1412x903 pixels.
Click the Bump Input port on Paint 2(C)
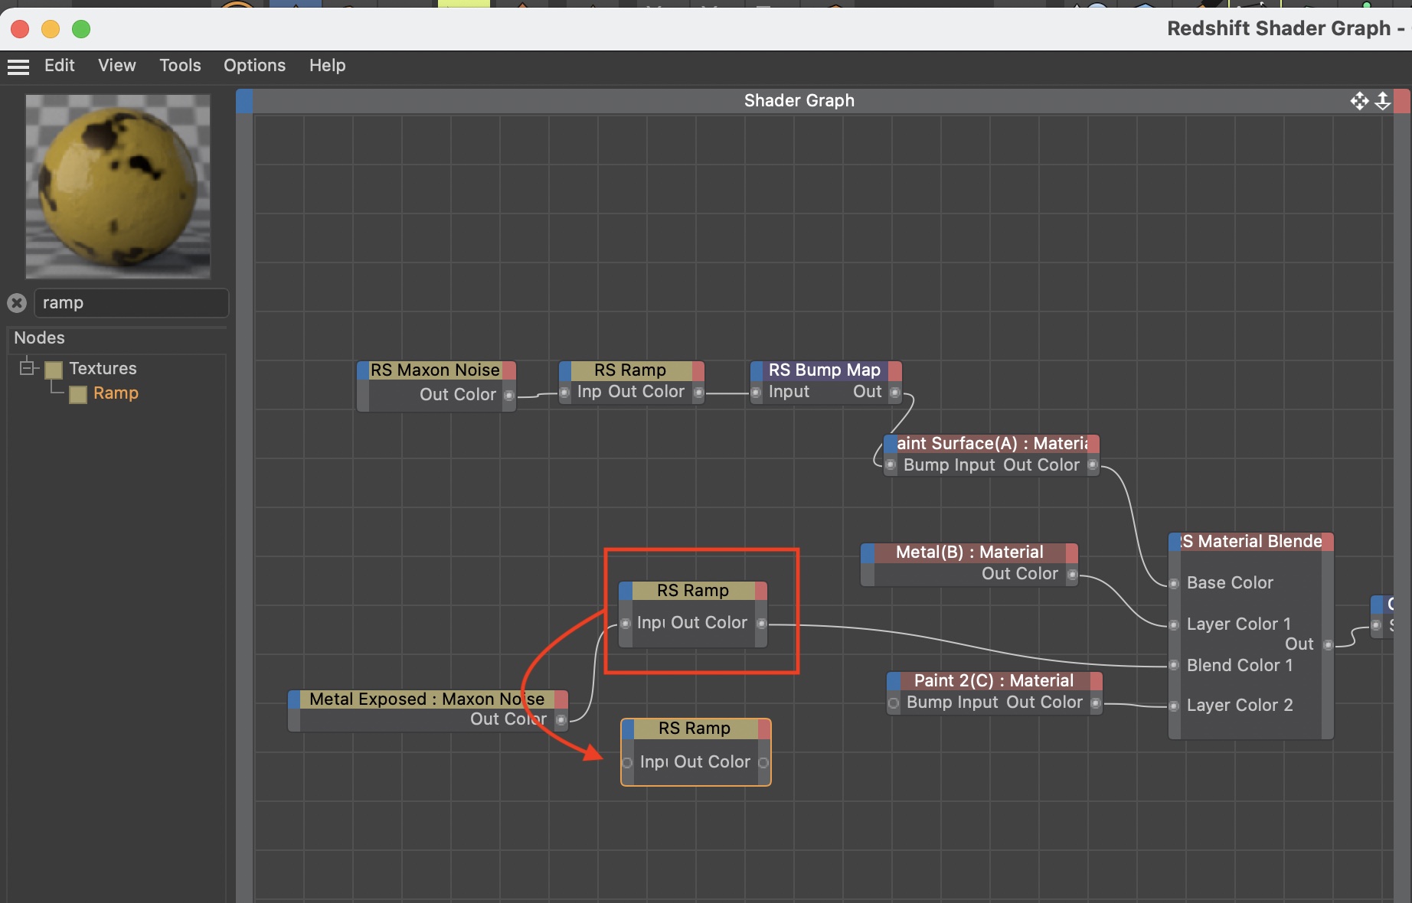coord(894,703)
